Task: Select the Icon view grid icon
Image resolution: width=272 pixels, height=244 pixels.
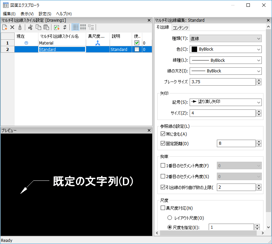Action: 83,27
